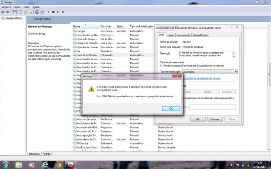
Task: Click OK in the Firewall Properties dialog
Action: pyautogui.click(x=198, y=119)
